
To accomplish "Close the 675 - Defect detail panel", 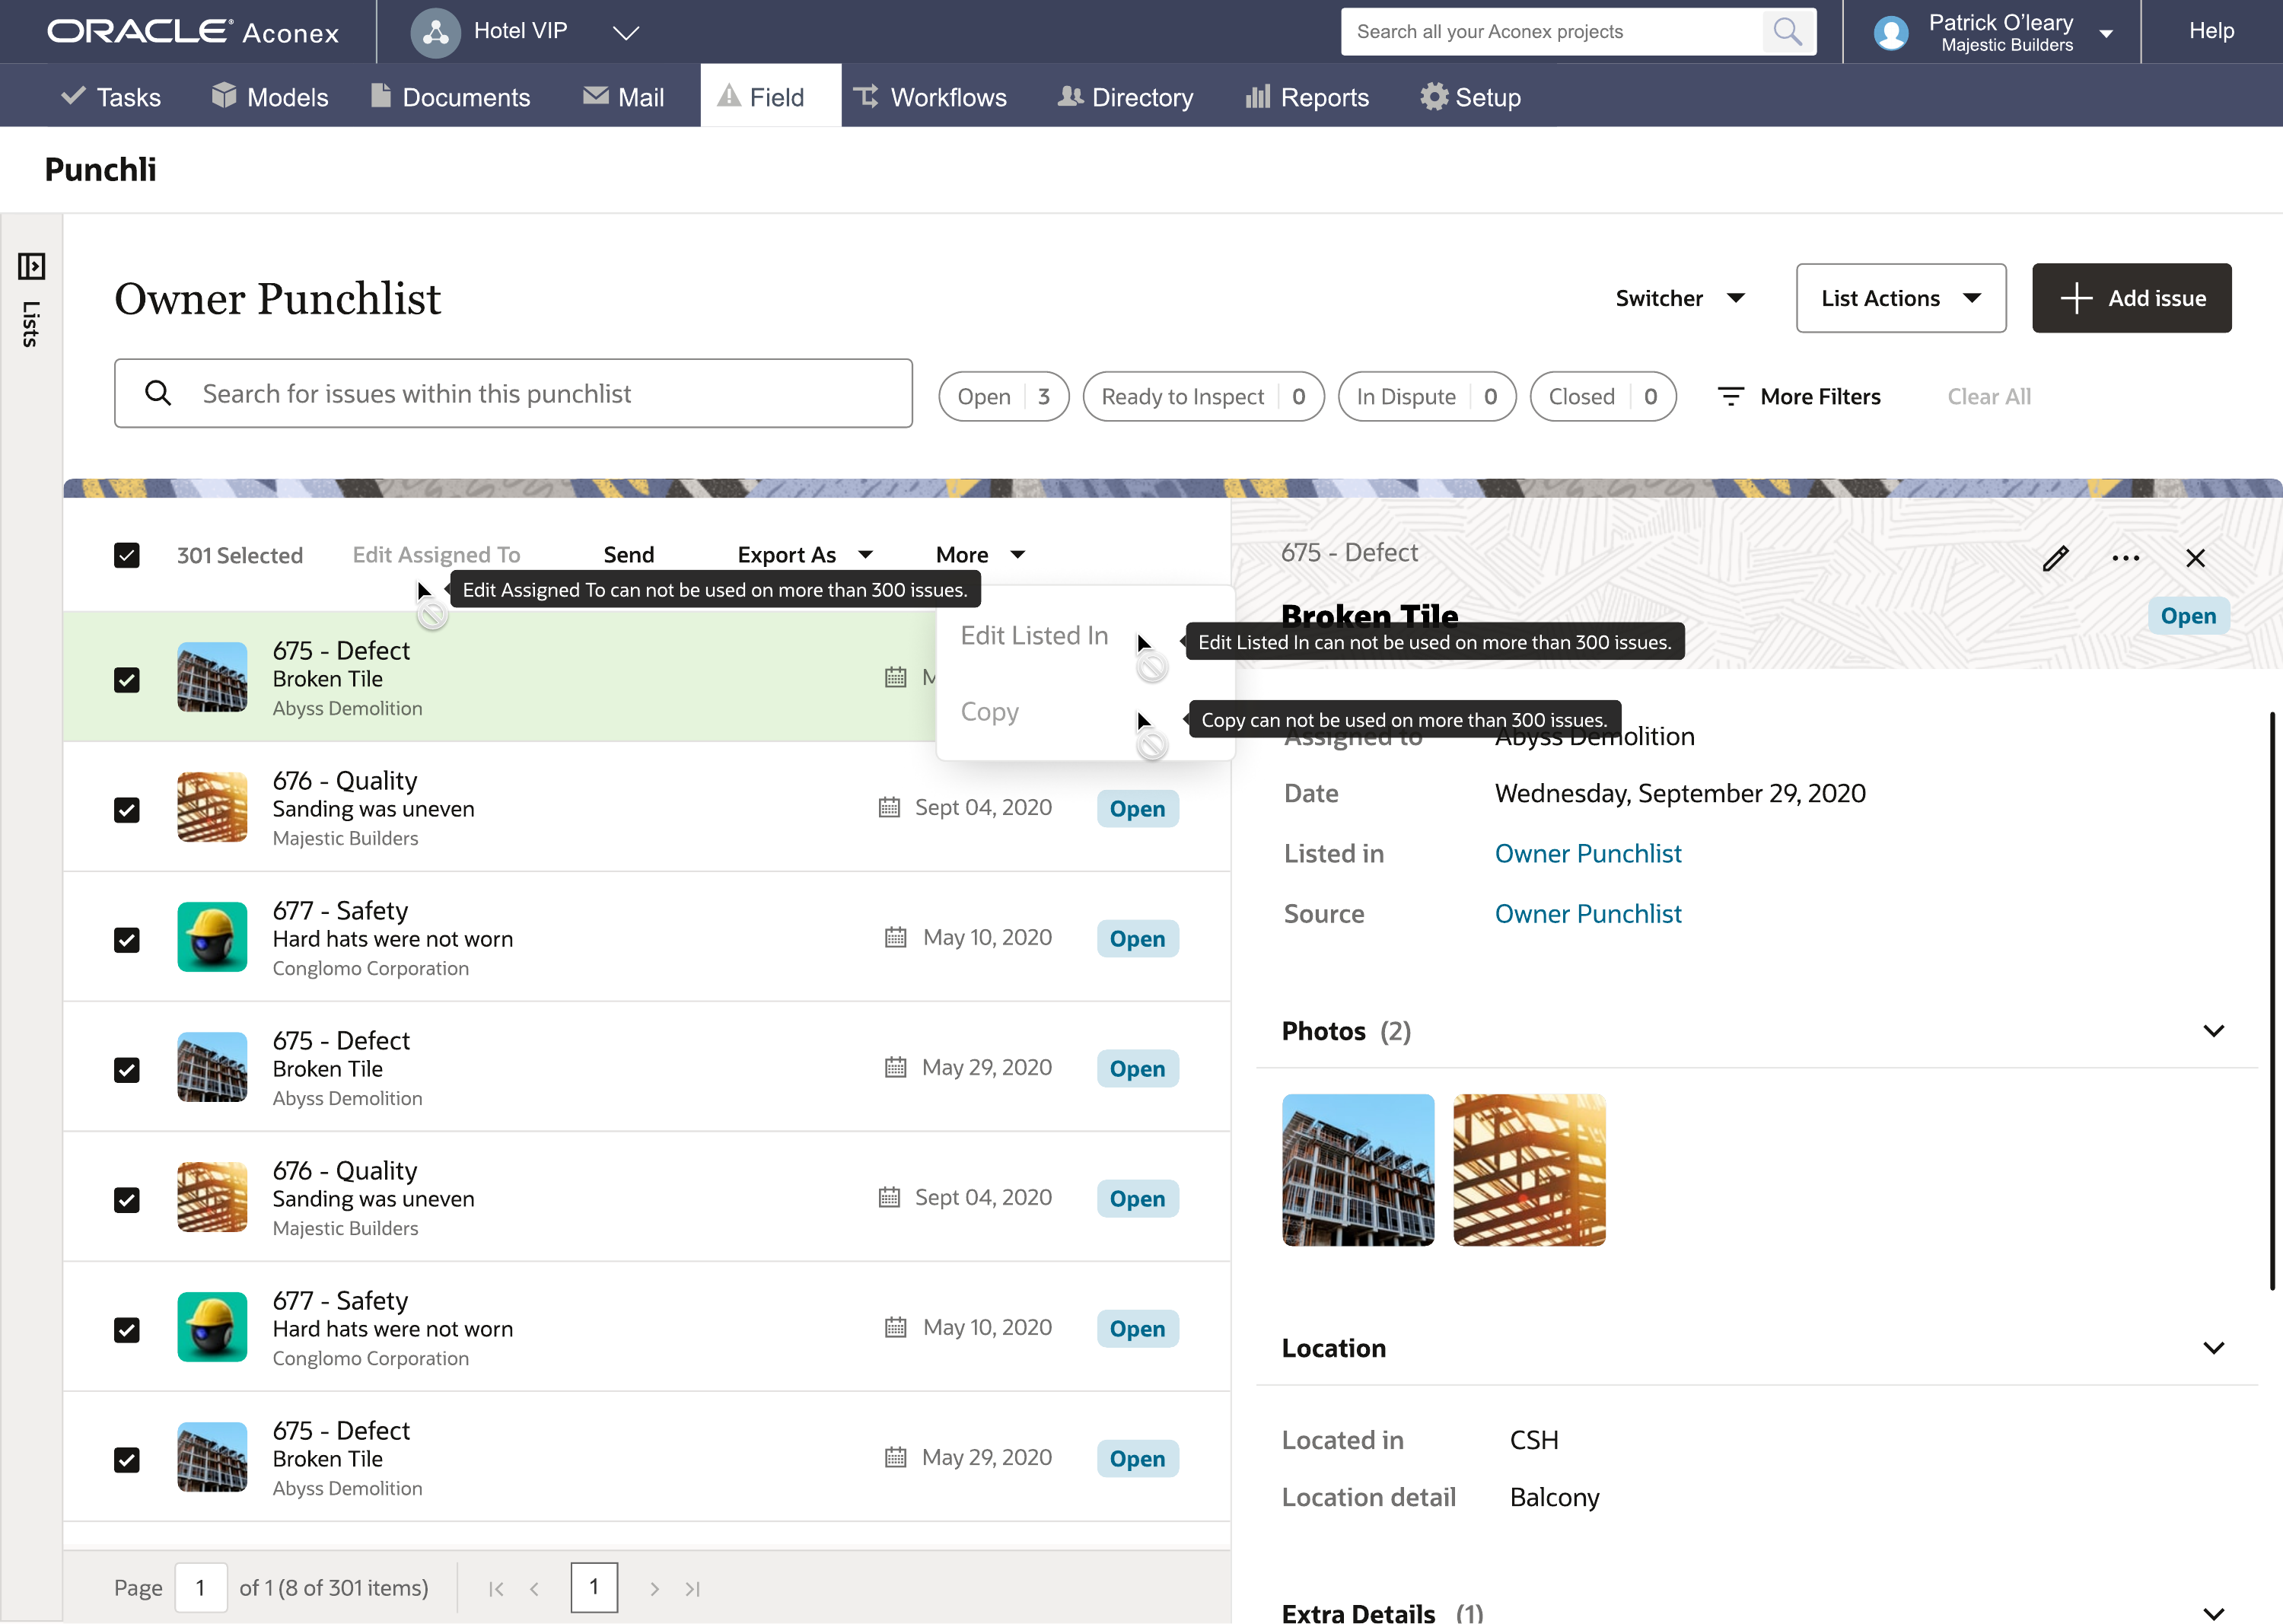I will [2195, 558].
